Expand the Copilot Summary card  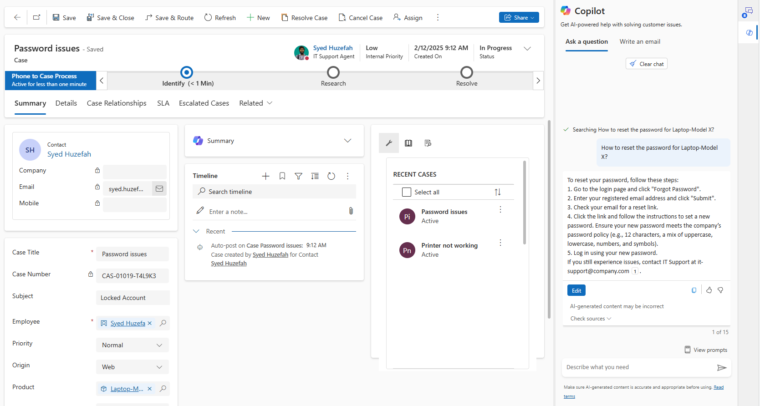point(348,141)
